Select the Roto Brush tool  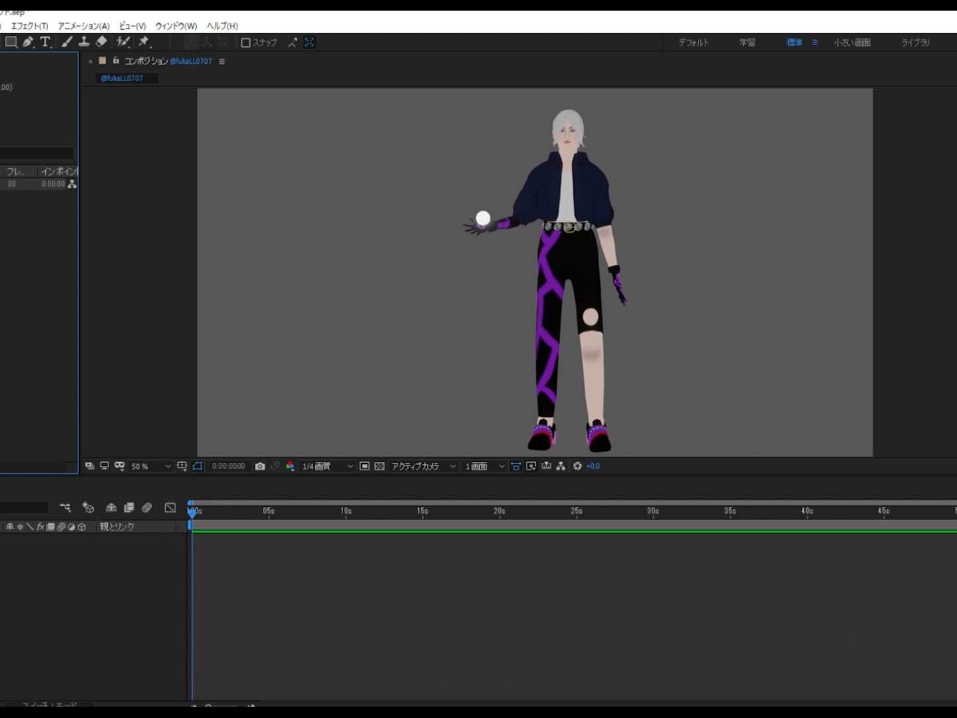tap(123, 42)
